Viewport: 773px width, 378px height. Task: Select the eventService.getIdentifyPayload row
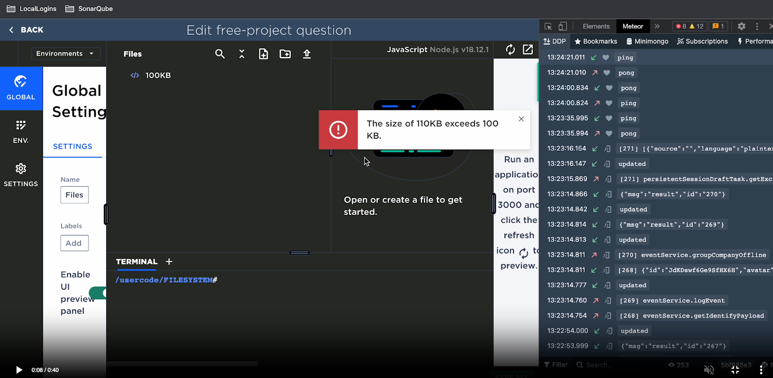pos(692,316)
